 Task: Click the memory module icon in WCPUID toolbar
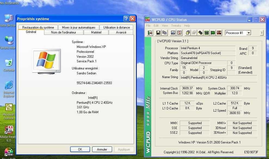tap(200, 33)
